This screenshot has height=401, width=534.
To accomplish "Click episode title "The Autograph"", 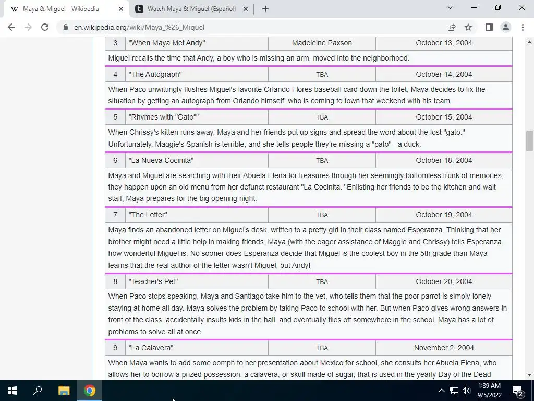I will (155, 74).
